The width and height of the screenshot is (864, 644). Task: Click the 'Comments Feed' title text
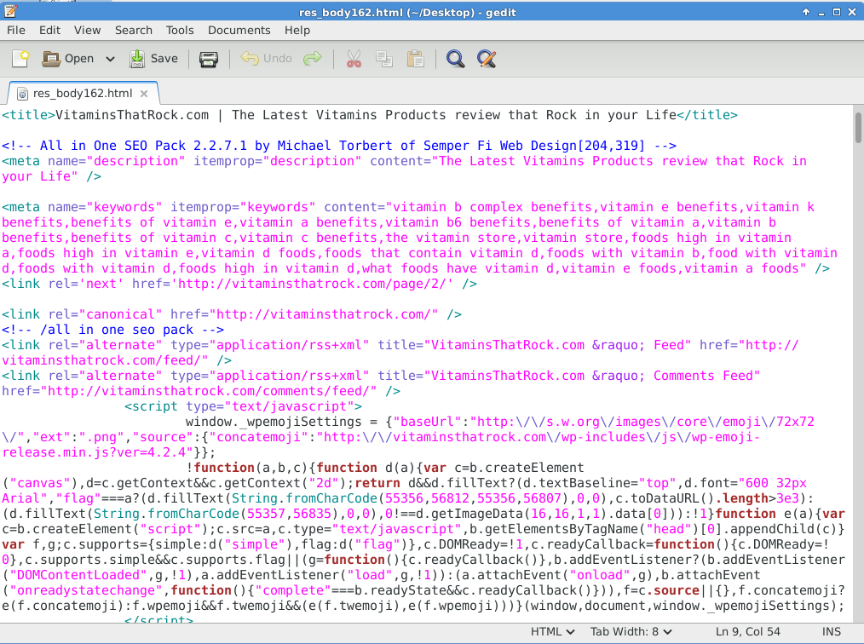tap(703, 376)
